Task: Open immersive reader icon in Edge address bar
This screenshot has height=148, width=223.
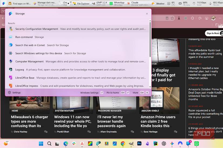Action: point(167,18)
